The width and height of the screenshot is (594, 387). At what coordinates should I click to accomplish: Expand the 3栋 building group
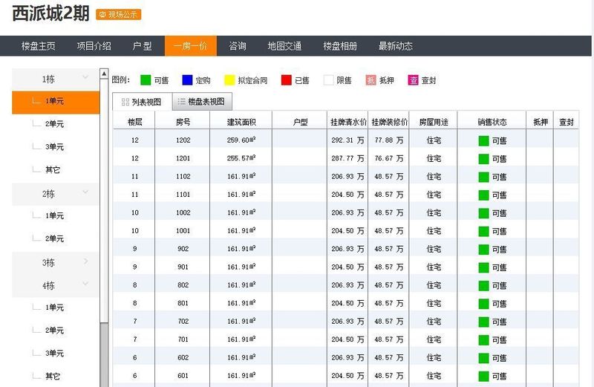[x=85, y=261]
